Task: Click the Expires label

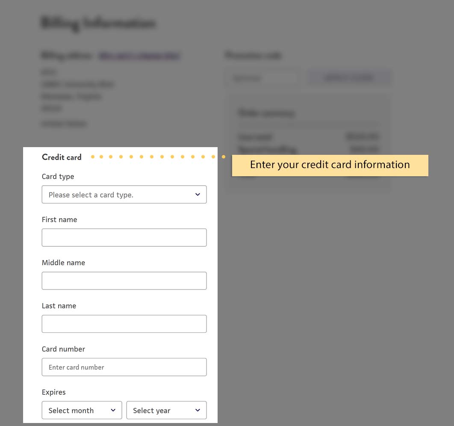Action: click(53, 392)
